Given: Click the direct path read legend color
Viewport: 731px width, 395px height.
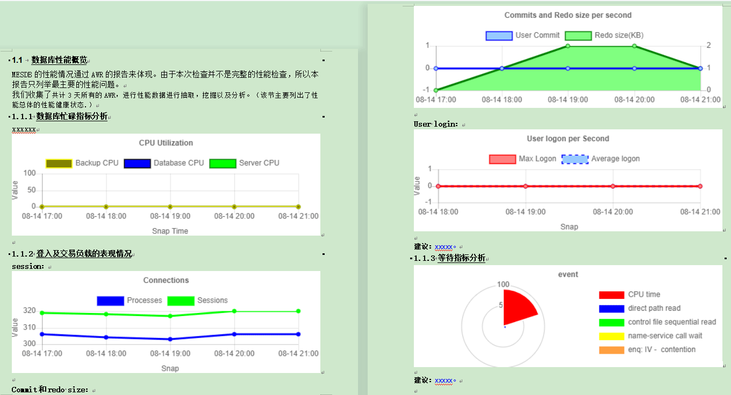Looking at the screenshot, I should [612, 309].
